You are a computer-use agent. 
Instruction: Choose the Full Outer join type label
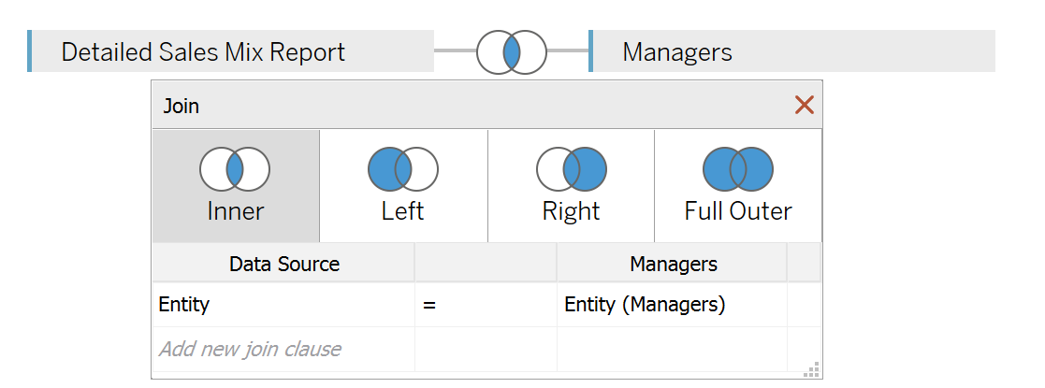[x=738, y=211]
